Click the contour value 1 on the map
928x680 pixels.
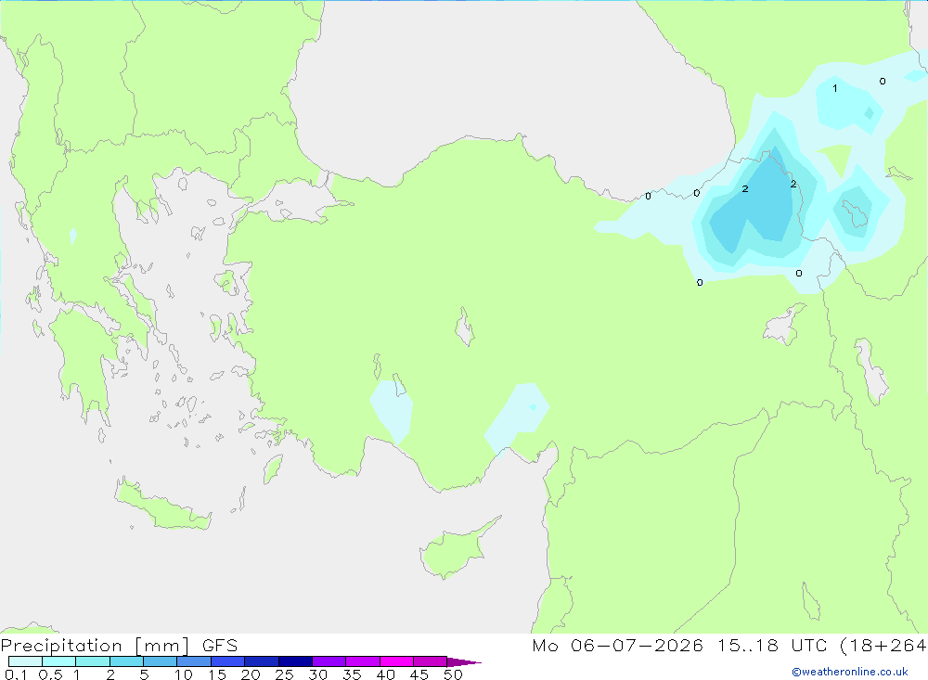coord(835,88)
